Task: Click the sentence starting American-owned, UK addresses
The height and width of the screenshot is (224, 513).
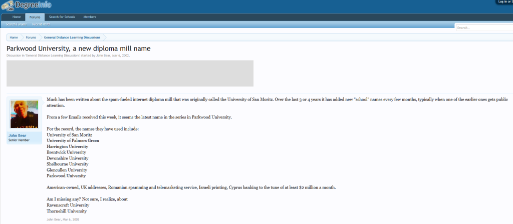Action: point(191,188)
